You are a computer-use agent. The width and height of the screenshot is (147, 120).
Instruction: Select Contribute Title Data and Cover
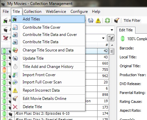48,35
